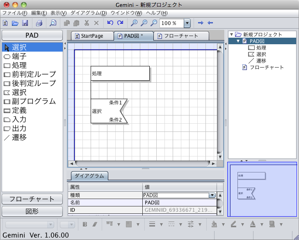Click the redo arrow icon
The width and height of the screenshot is (299, 240).
pyautogui.click(x=120, y=23)
